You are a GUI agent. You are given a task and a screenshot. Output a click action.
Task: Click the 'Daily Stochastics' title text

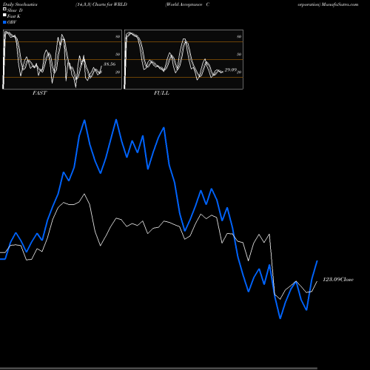[x=20, y=4]
